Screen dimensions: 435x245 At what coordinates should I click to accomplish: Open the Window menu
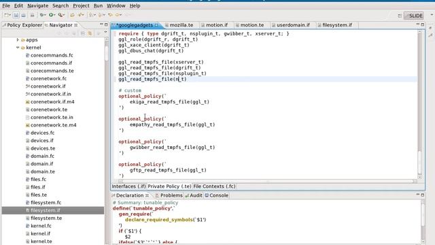click(x=116, y=5)
